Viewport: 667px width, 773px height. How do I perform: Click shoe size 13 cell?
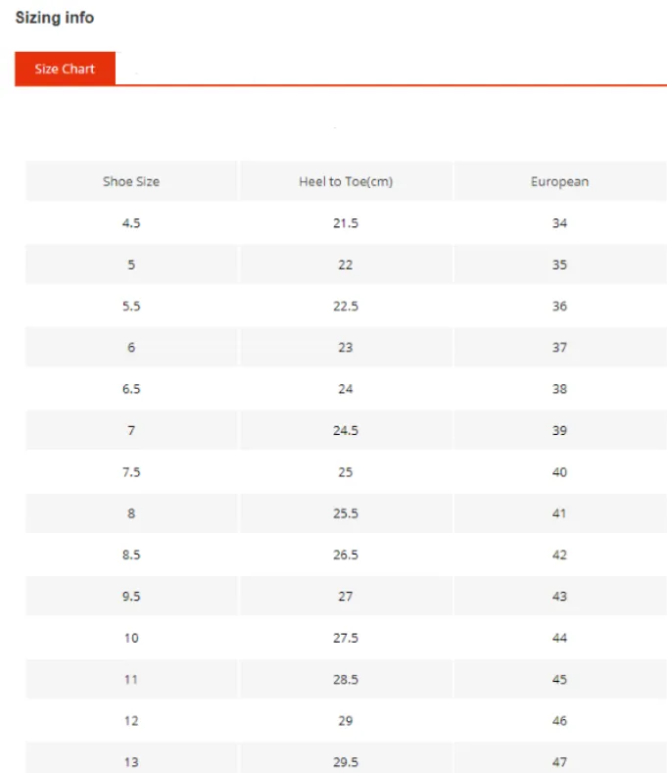pyautogui.click(x=131, y=759)
